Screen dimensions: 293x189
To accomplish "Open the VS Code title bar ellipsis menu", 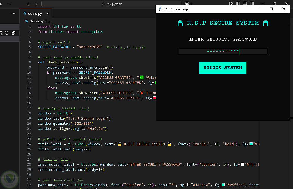I will click(x=9, y=4).
